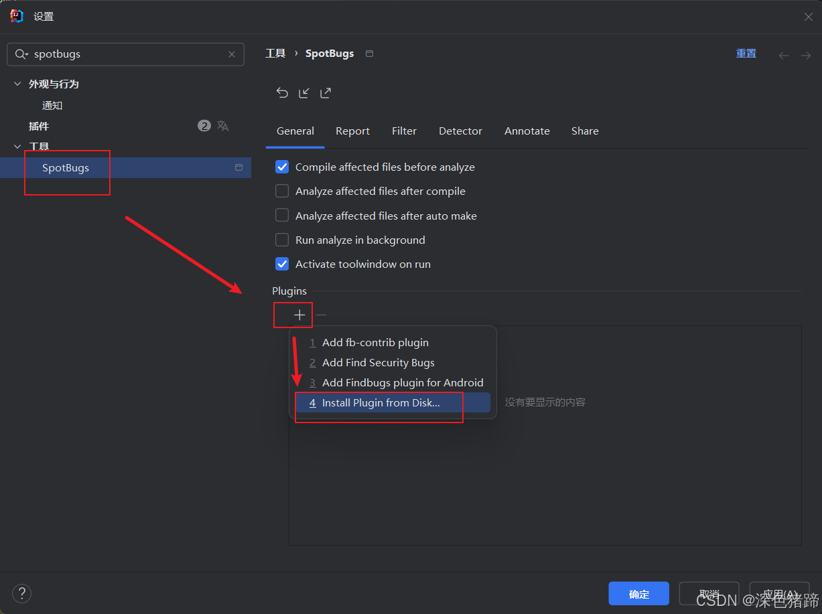The width and height of the screenshot is (822, 614).
Task: Open help with the question mark icon
Action: point(22,593)
